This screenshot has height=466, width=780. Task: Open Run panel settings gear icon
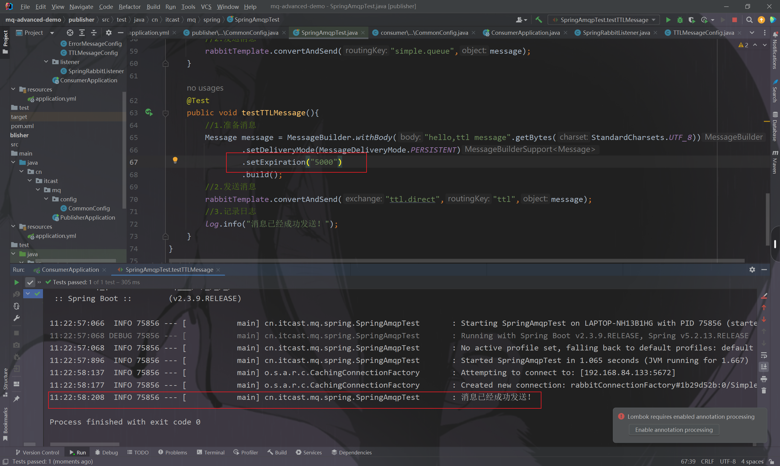click(752, 269)
